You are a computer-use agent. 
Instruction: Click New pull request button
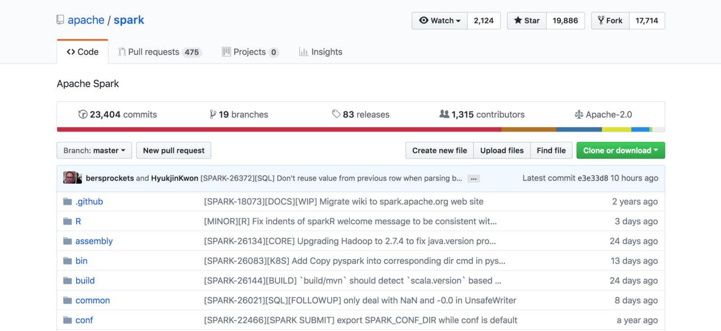174,151
